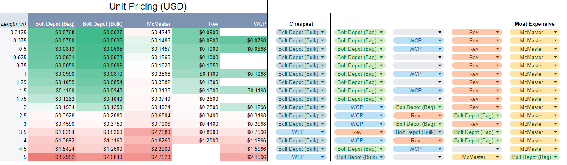Open the Most Expensive Bolt Depot (Bag) dropdown in the length 5 row
The height and width of the screenshot is (165, 567).
point(535,157)
